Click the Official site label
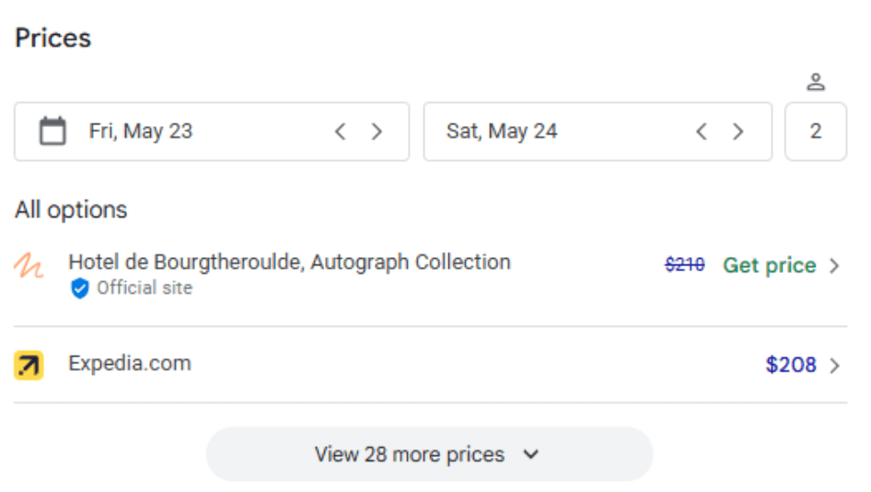The width and height of the screenshot is (871, 492). click(x=145, y=288)
